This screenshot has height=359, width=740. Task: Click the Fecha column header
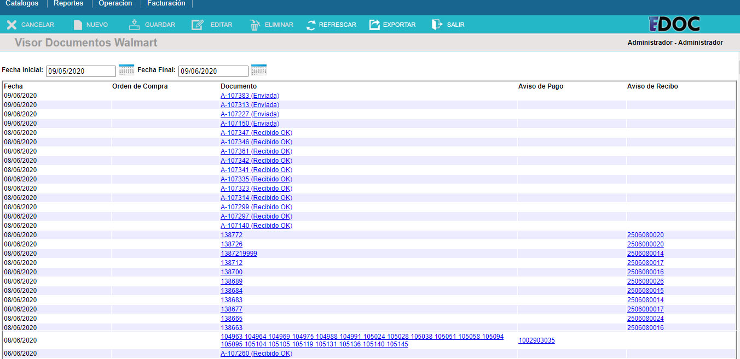click(x=14, y=86)
